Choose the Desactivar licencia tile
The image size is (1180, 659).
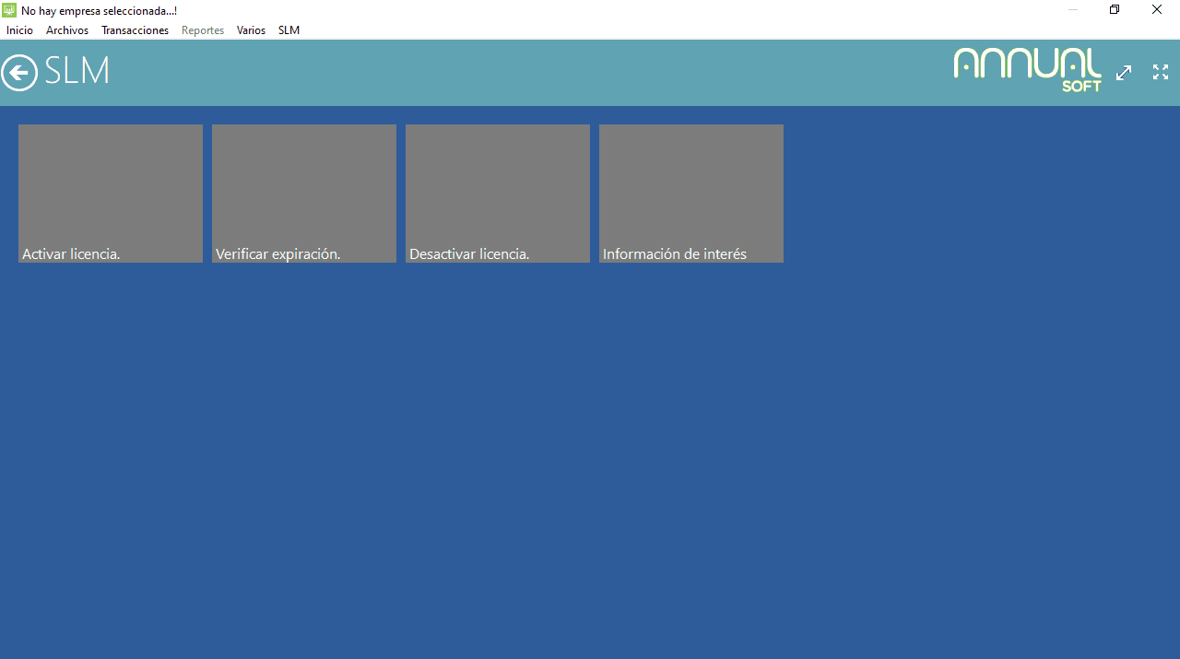(498, 194)
